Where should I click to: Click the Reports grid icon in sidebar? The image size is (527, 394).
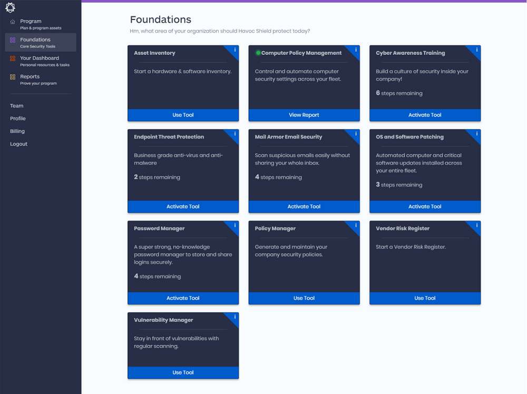tap(13, 77)
